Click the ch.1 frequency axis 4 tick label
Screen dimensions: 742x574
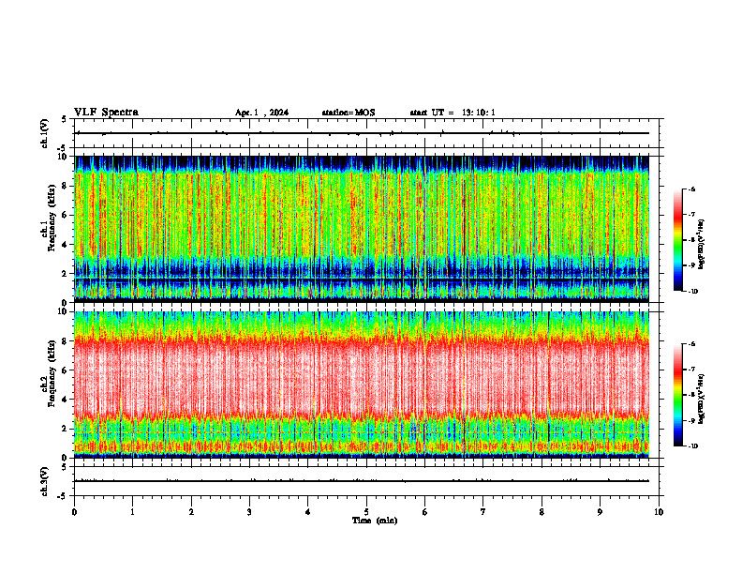(x=66, y=245)
